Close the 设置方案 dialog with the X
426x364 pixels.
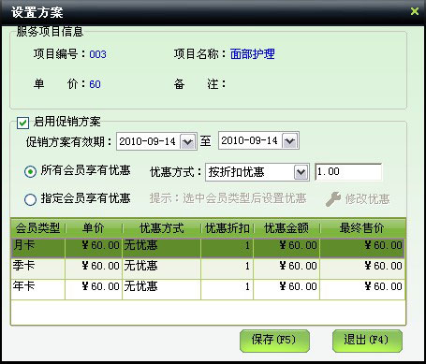[415, 11]
